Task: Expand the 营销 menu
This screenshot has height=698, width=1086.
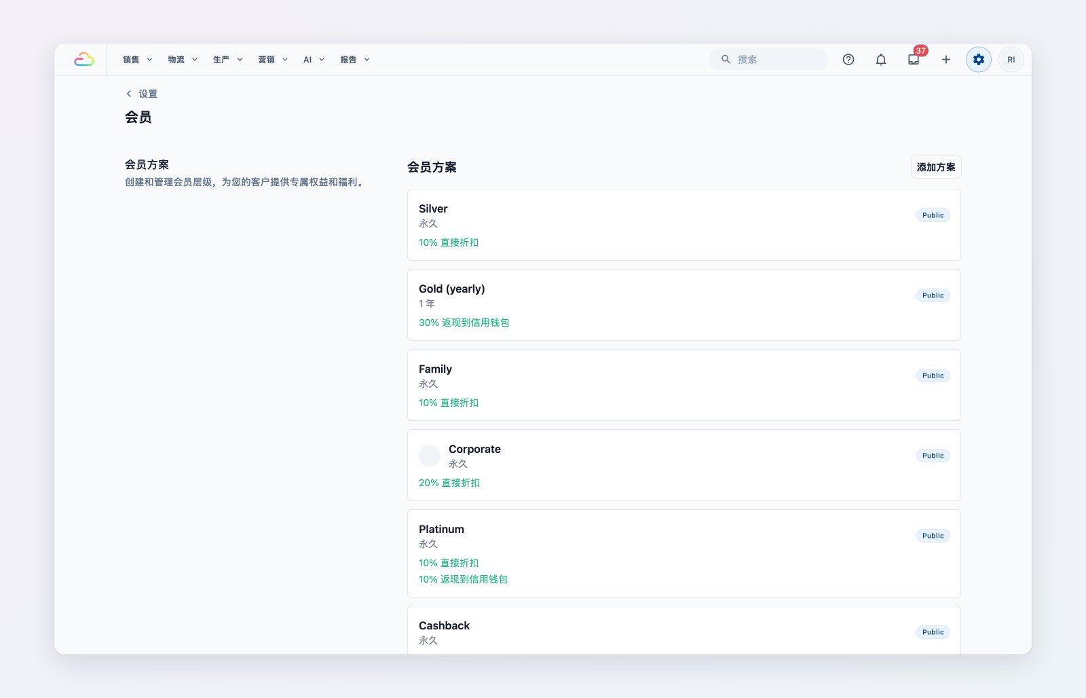Action: (x=273, y=60)
